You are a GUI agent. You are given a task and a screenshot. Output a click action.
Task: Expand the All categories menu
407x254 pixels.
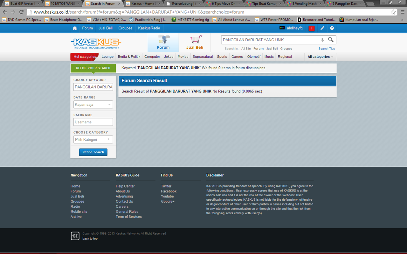[x=320, y=57]
